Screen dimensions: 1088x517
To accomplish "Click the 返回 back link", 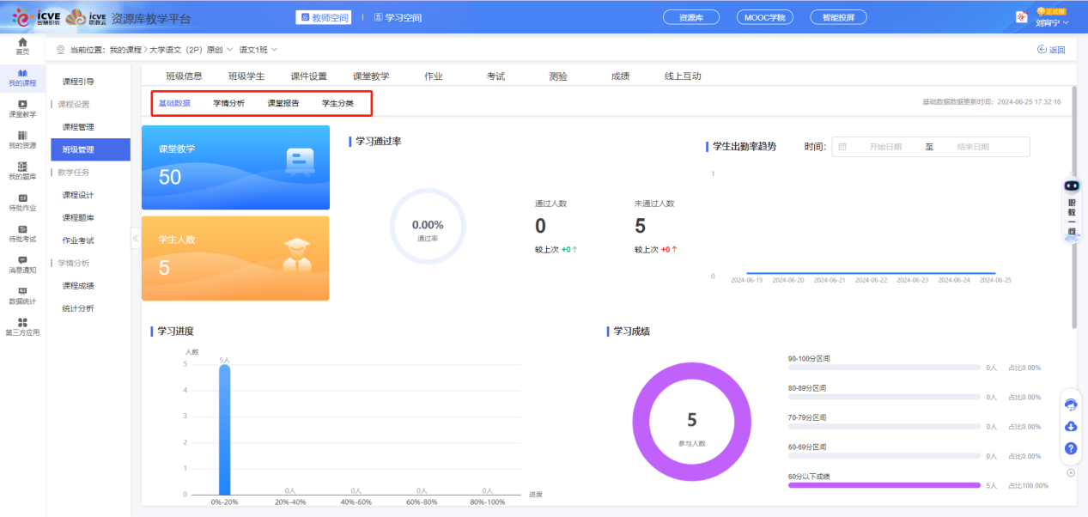I will (1051, 50).
